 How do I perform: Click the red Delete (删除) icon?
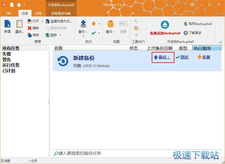30,28
